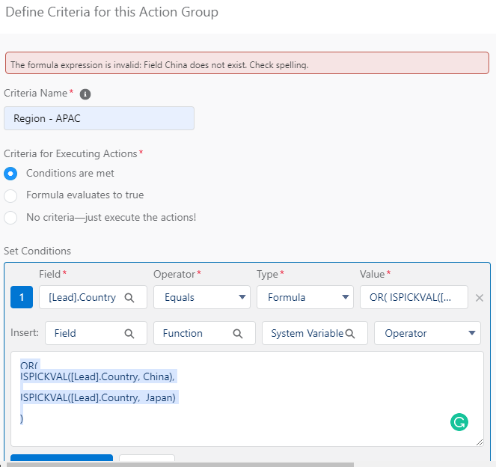Click the Criteria Name field 'Region - APAC'
The height and width of the screenshot is (467, 496).
click(99, 118)
